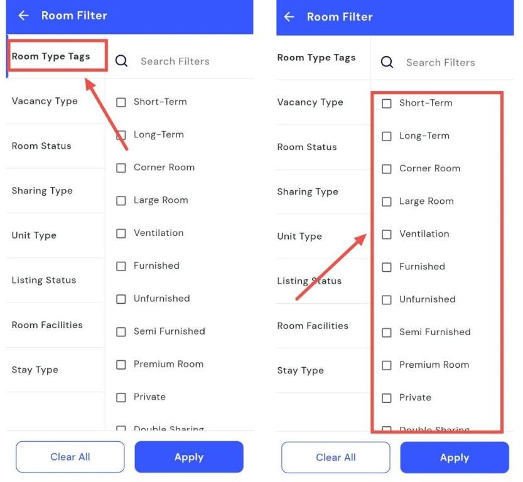Tick Furnished checkbox in right screen
This screenshot has height=482, width=523.
(387, 267)
